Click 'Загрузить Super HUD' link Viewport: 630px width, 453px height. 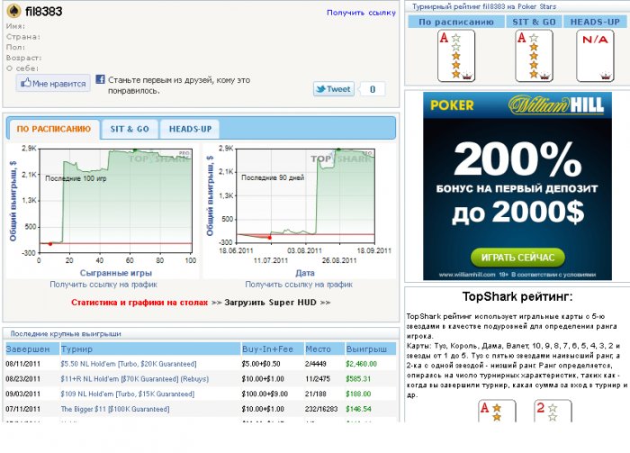click(270, 303)
